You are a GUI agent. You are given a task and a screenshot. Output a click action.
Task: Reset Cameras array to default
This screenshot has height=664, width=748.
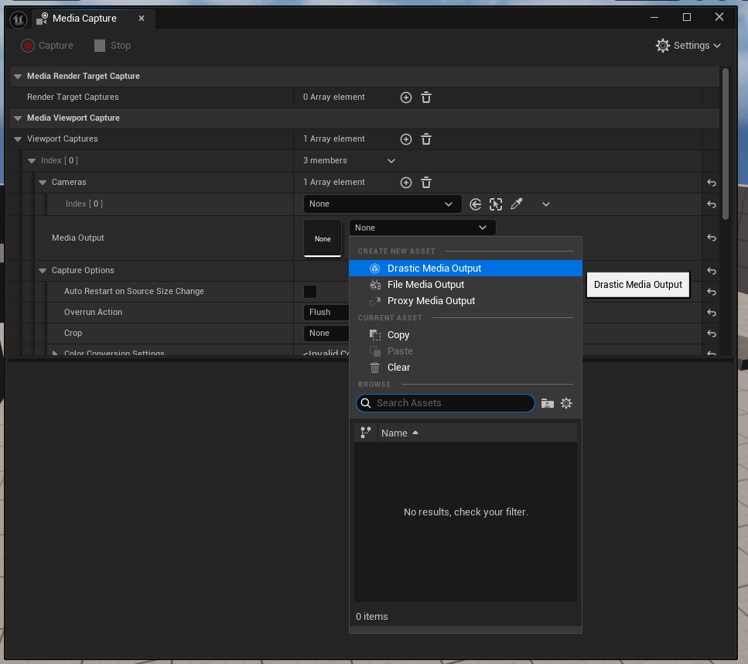(712, 183)
